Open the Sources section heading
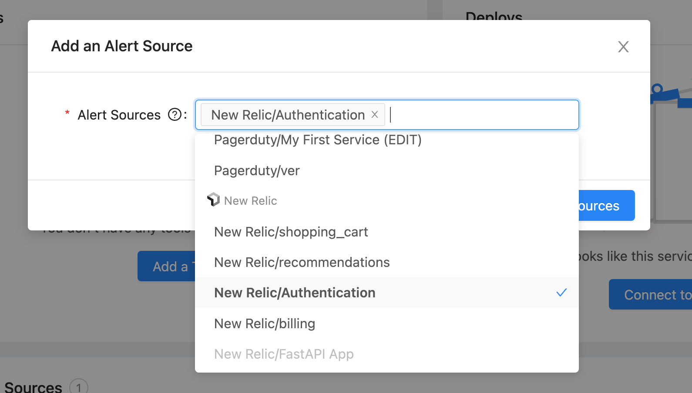692x393 pixels. (x=33, y=387)
